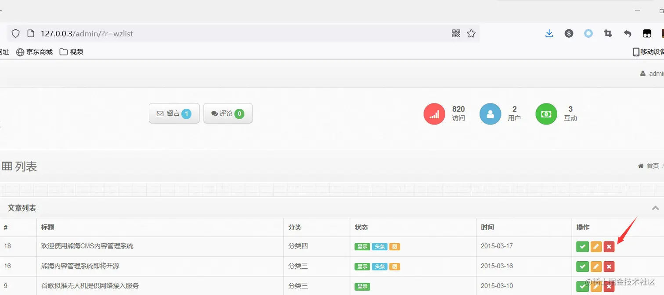Click title 熊海内容管理系统即将开源
The image size is (664, 295).
pos(80,266)
